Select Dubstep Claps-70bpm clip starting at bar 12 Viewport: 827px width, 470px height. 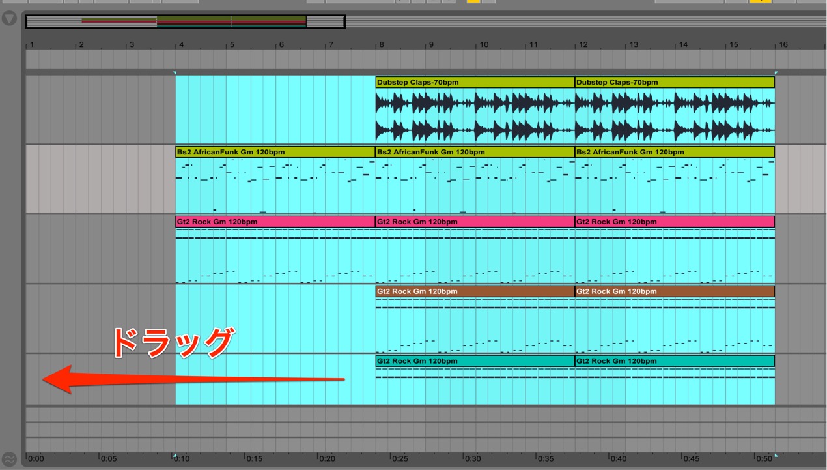675,82
